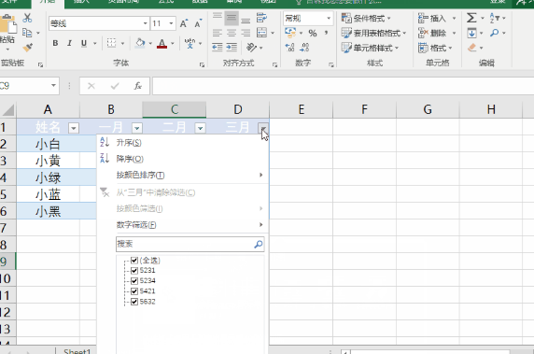Toggle the 全选 checkbox
The height and width of the screenshot is (354, 534).
(134, 261)
